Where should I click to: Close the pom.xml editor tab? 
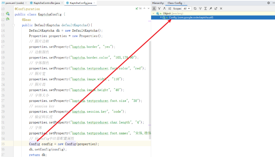[26, 3]
